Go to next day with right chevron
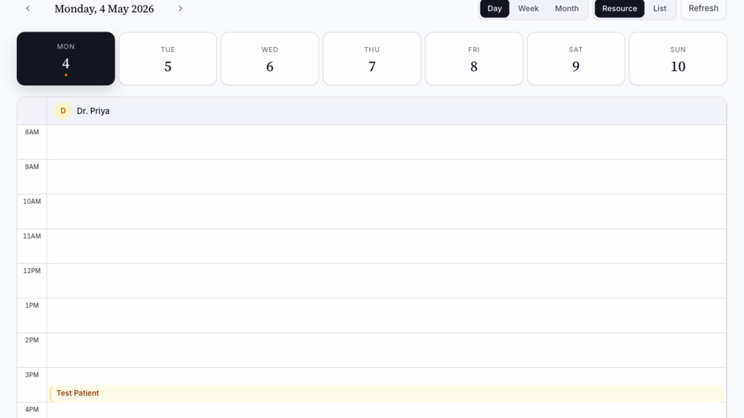Screen dimensions: 744x418 pos(180,8)
